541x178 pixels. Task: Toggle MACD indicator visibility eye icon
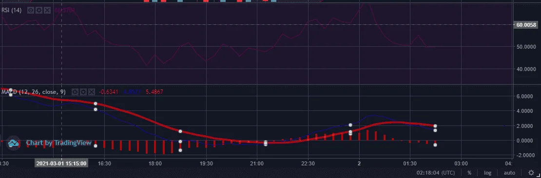pos(75,92)
